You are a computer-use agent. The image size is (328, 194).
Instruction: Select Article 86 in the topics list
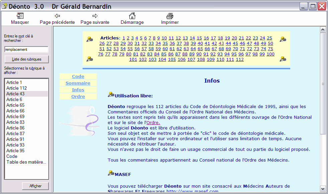tap(26, 128)
